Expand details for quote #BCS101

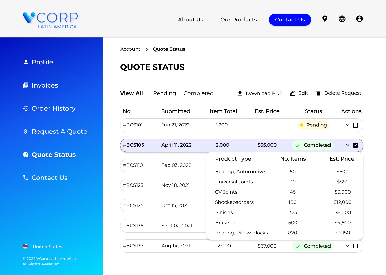click(x=347, y=125)
